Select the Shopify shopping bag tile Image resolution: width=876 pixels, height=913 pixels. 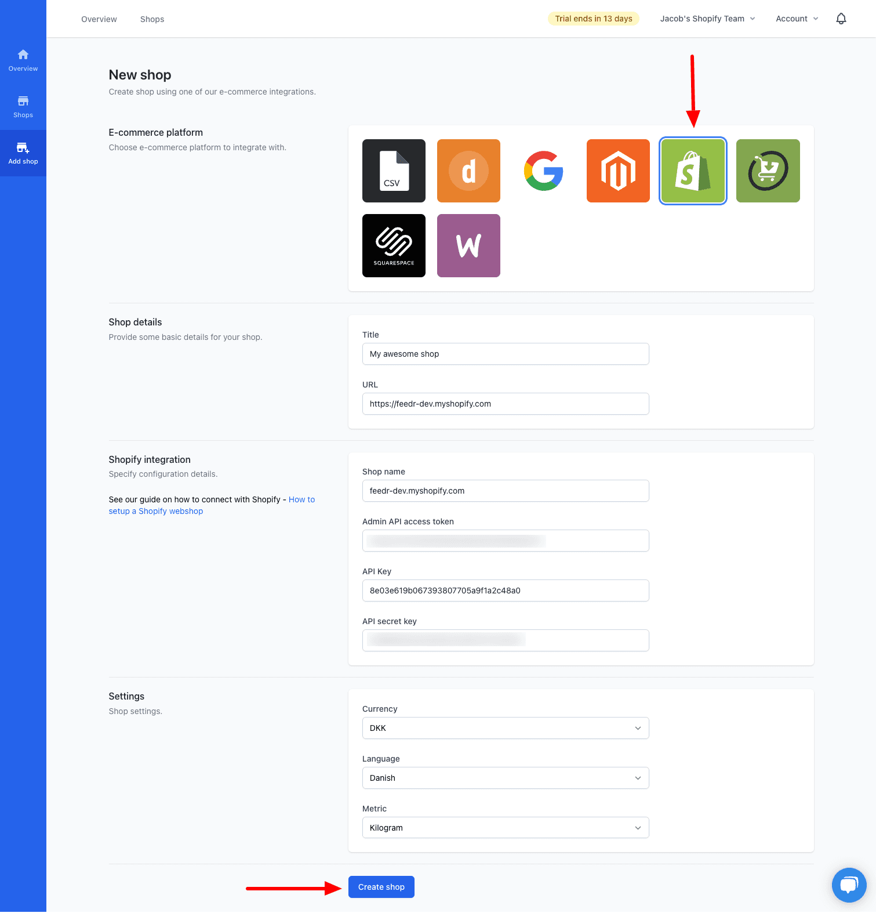click(693, 171)
